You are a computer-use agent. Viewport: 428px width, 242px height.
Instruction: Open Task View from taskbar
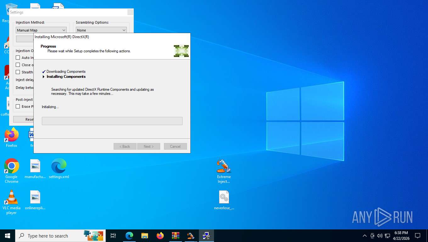point(113,236)
